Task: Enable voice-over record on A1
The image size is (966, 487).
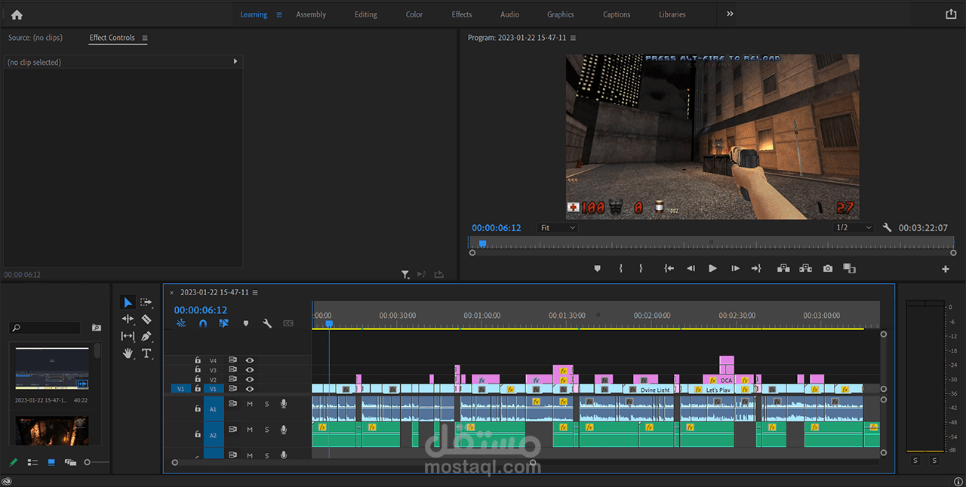Action: 284,404
